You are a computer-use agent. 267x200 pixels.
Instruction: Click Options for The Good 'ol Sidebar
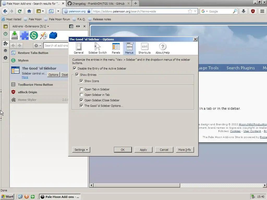(x=53, y=75)
